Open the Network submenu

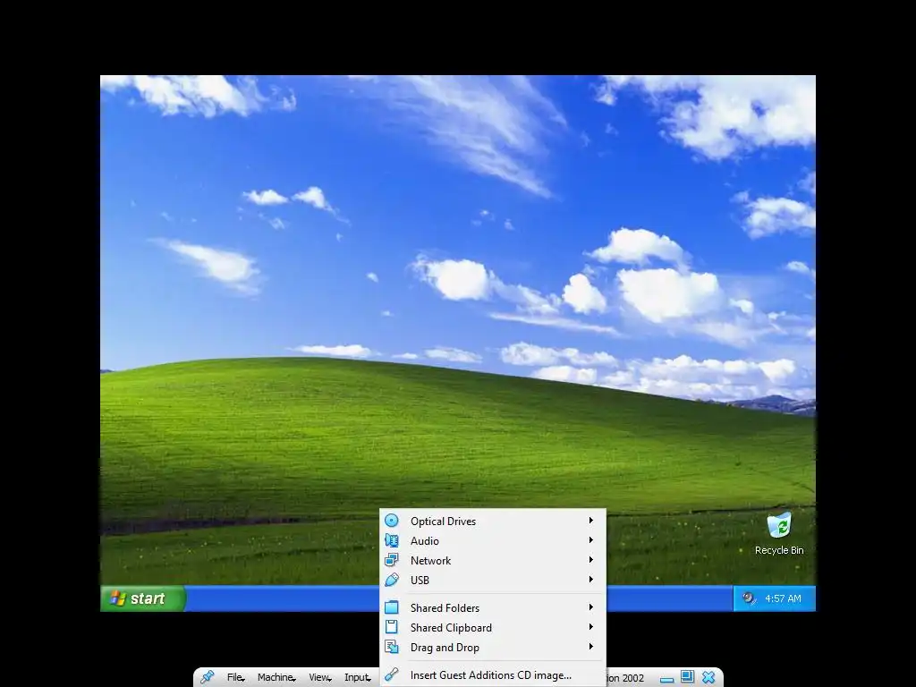tap(493, 560)
